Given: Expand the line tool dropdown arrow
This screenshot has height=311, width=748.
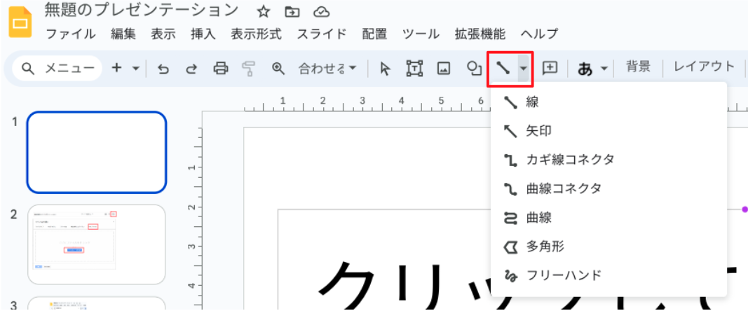Looking at the screenshot, I should [523, 69].
